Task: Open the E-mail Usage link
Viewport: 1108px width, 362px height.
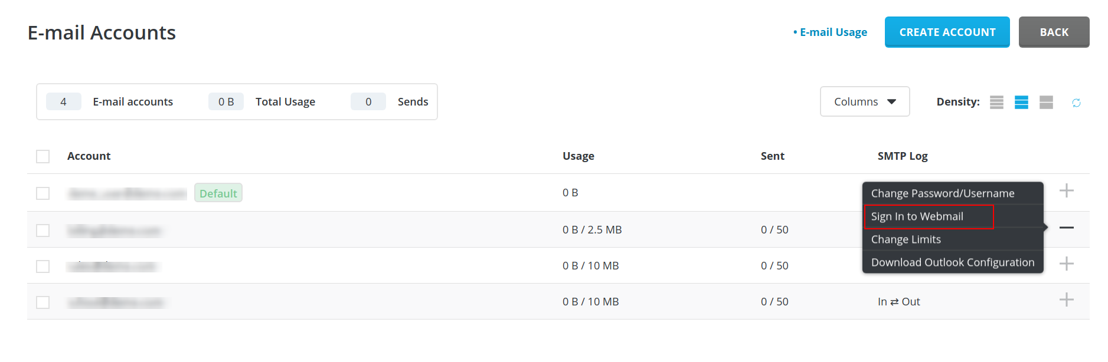Action: coord(830,32)
